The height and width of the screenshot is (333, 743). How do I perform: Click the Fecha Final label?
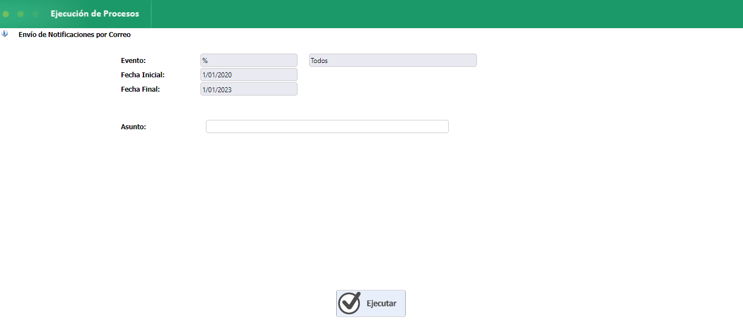140,89
